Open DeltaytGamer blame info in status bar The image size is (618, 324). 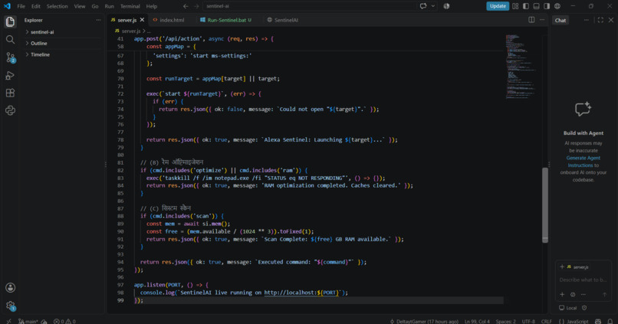click(x=424, y=321)
